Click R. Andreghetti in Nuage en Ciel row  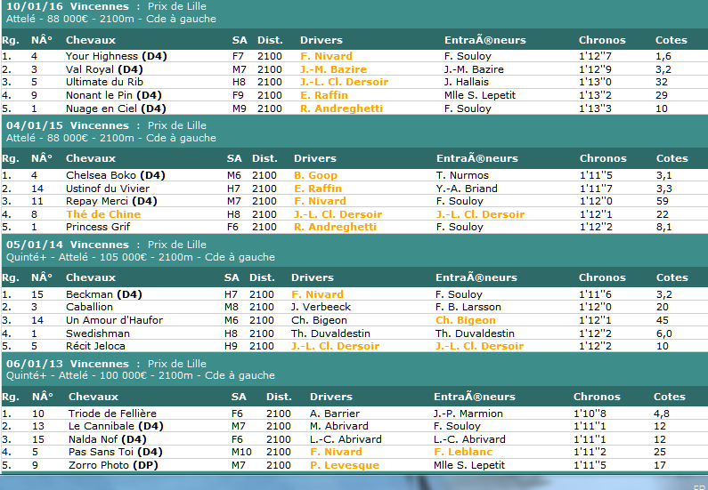[341, 108]
